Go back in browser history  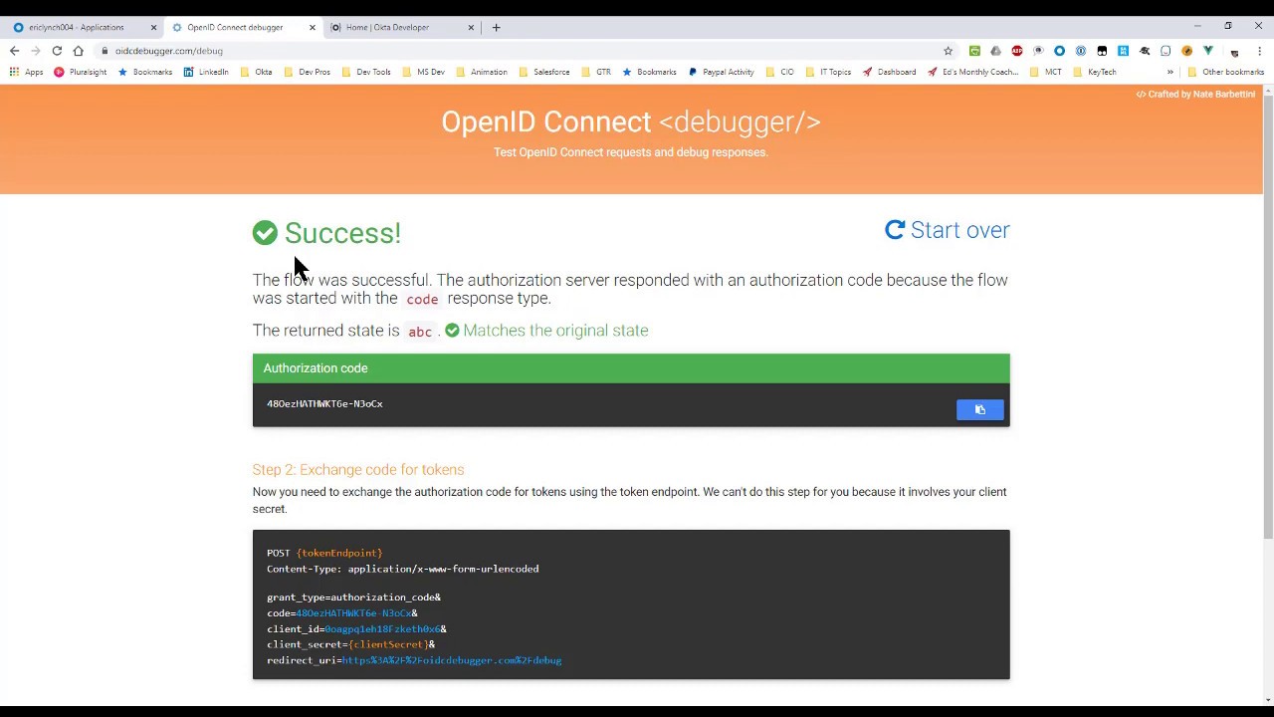(15, 51)
